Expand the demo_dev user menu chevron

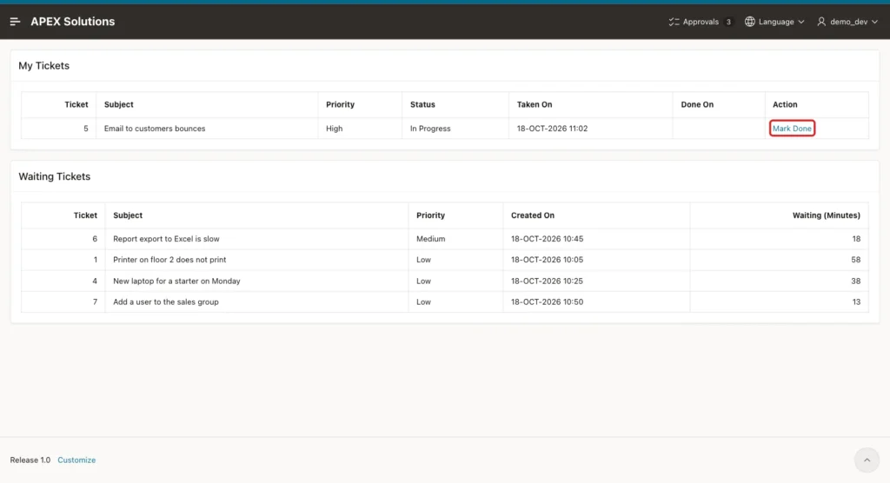(x=874, y=22)
